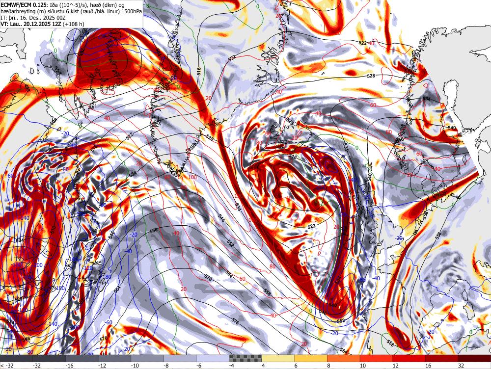Select the '8' value in the color legend
Screen dimensions: 491x369
328,366
